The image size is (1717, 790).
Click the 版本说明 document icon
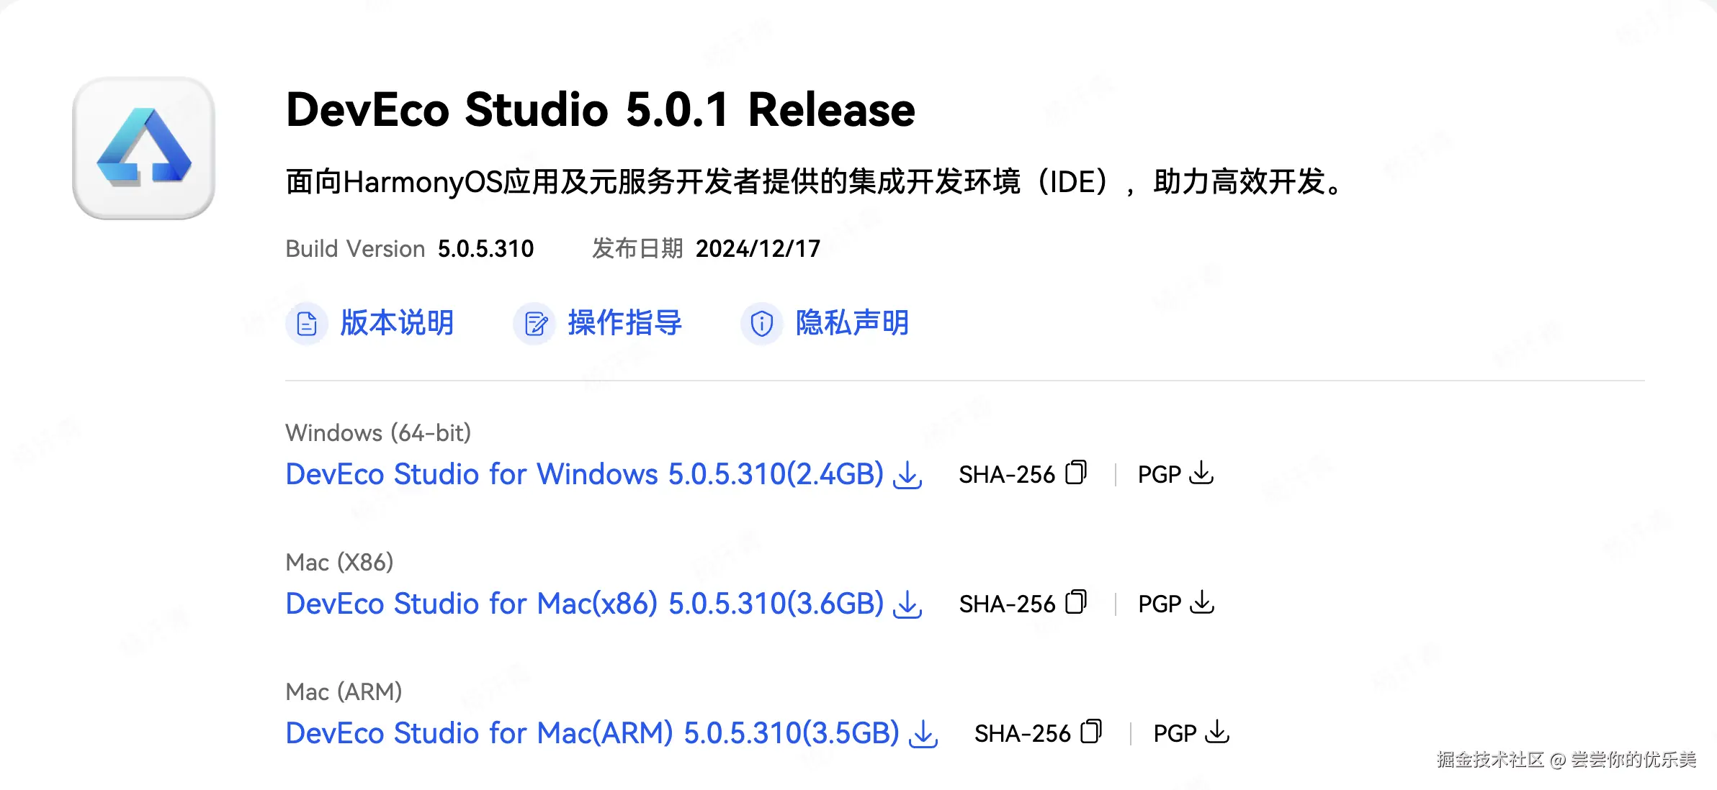[307, 324]
